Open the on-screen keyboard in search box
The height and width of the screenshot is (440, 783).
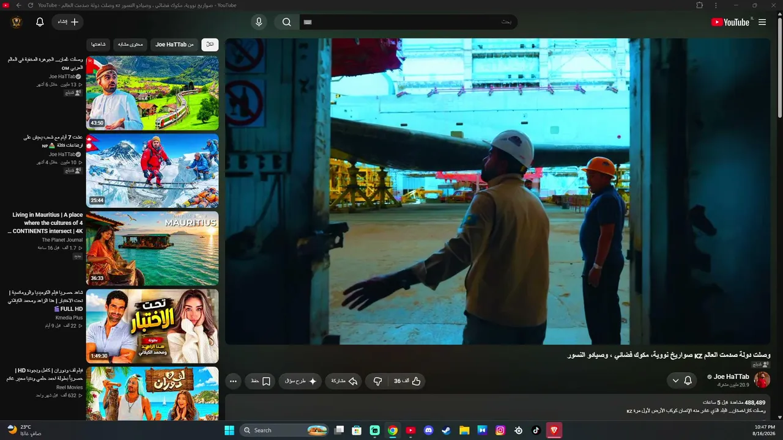(308, 22)
